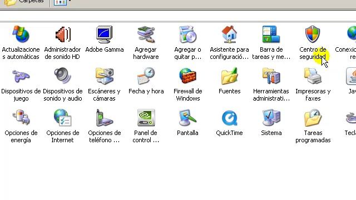Toggle the Carpetas toolbar button
Screen dimensions: 356x200
click(x=24, y=2)
